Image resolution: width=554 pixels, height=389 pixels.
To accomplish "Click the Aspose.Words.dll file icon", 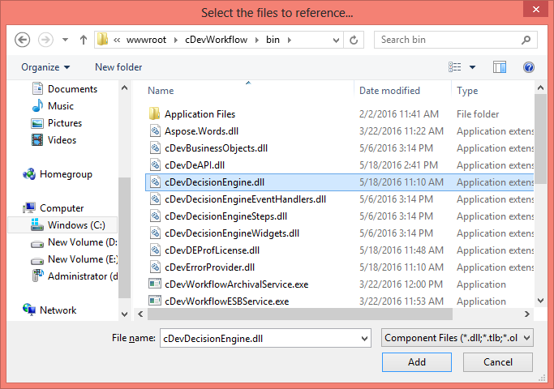I will point(155,131).
